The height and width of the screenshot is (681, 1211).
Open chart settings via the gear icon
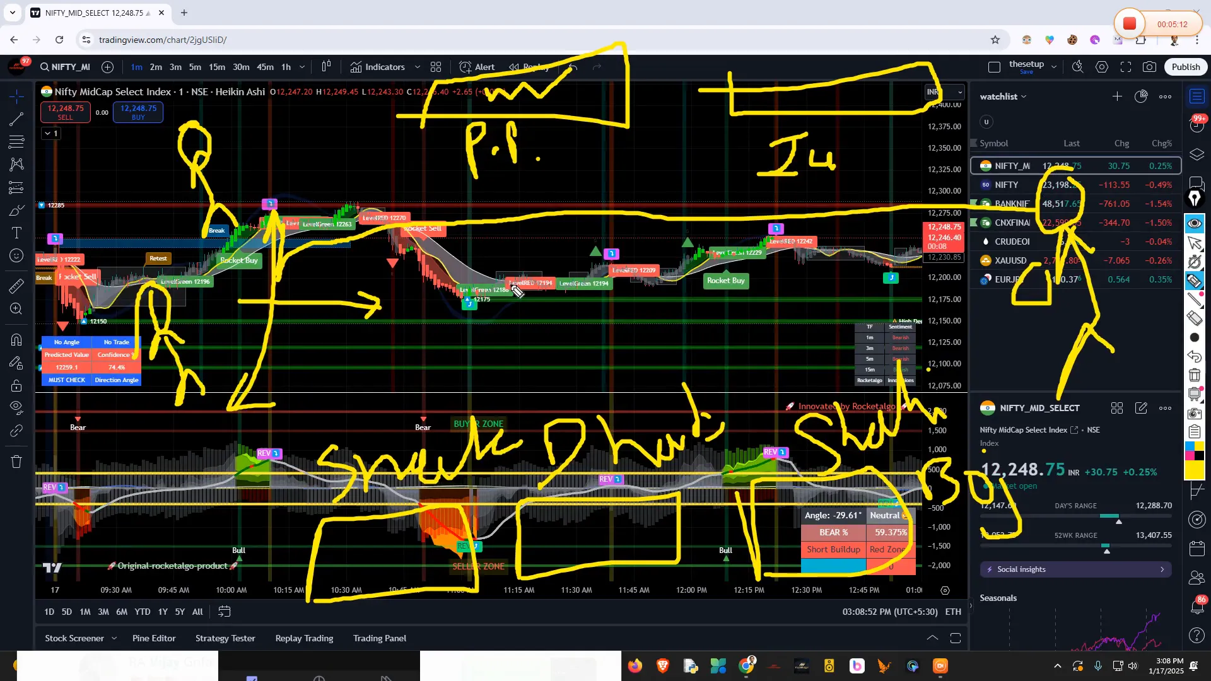point(1103,67)
